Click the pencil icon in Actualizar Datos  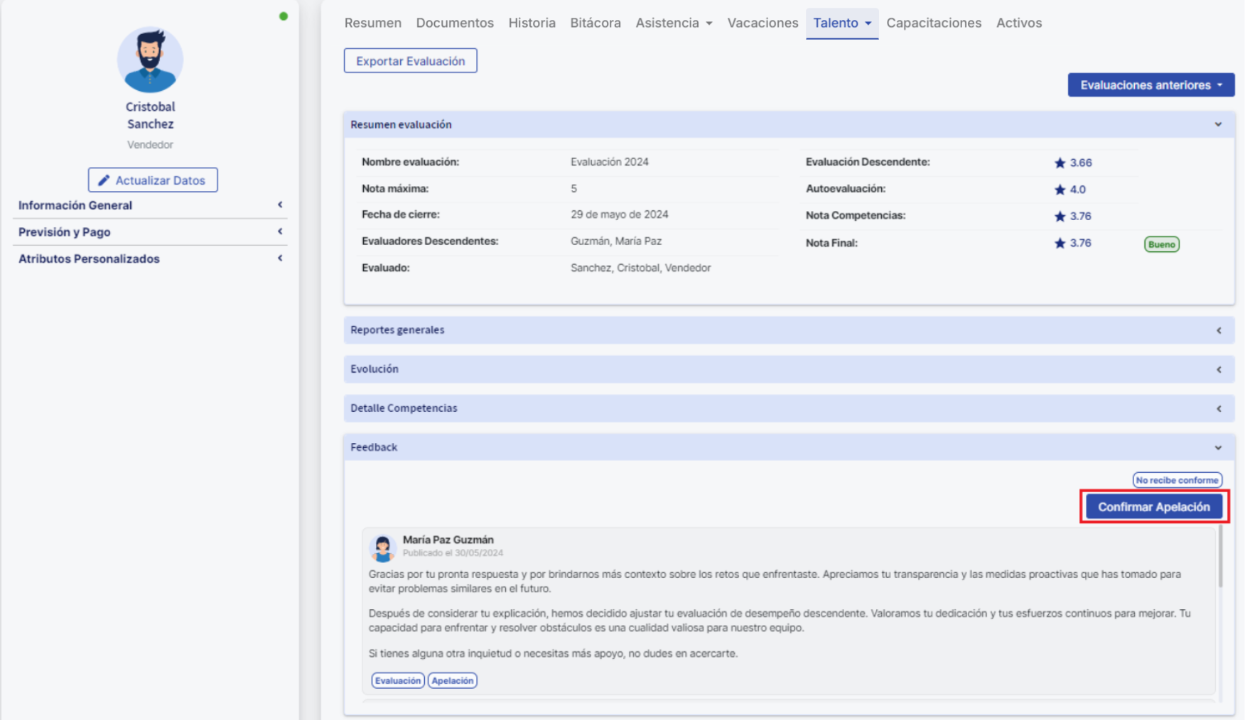point(104,180)
